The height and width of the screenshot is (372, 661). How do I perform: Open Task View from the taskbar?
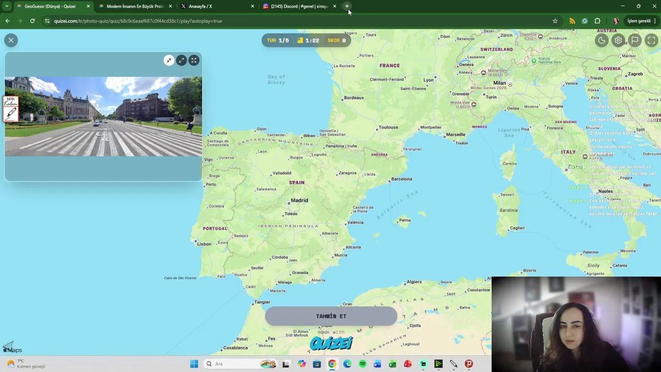coord(286,364)
